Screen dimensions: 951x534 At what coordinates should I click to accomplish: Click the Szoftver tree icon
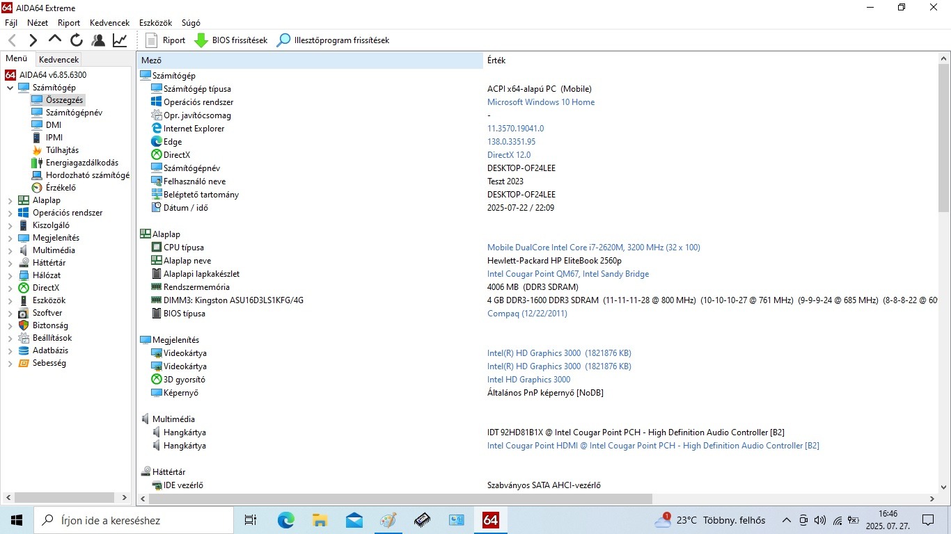click(24, 313)
